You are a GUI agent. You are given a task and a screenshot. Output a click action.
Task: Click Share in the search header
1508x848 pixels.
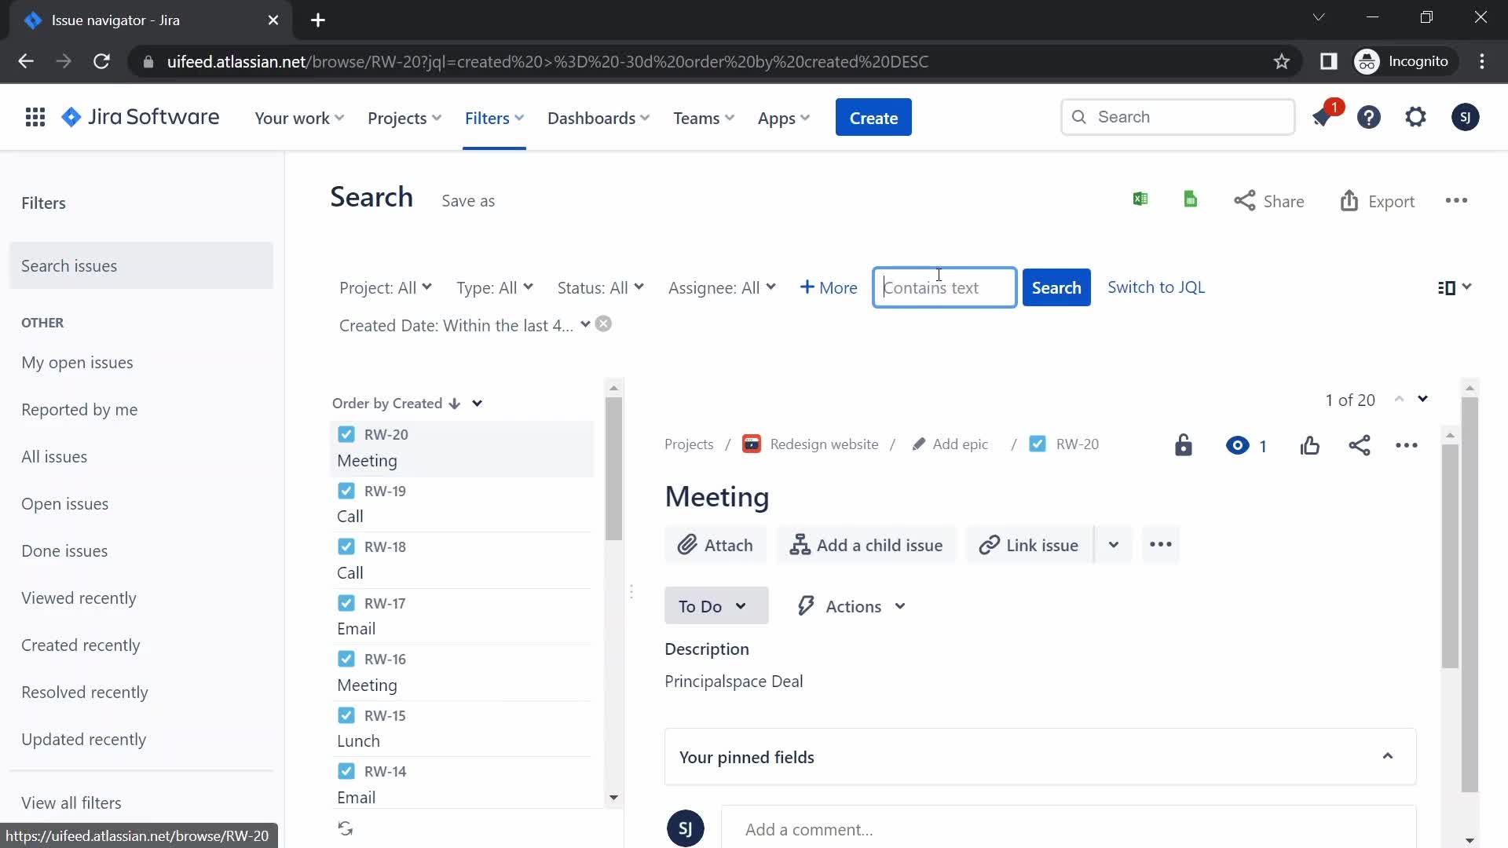click(1268, 201)
